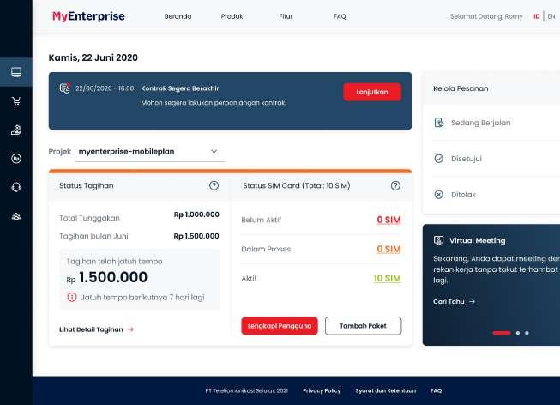
Task: Click the 10 SIM link for Aktif
Action: pos(388,278)
